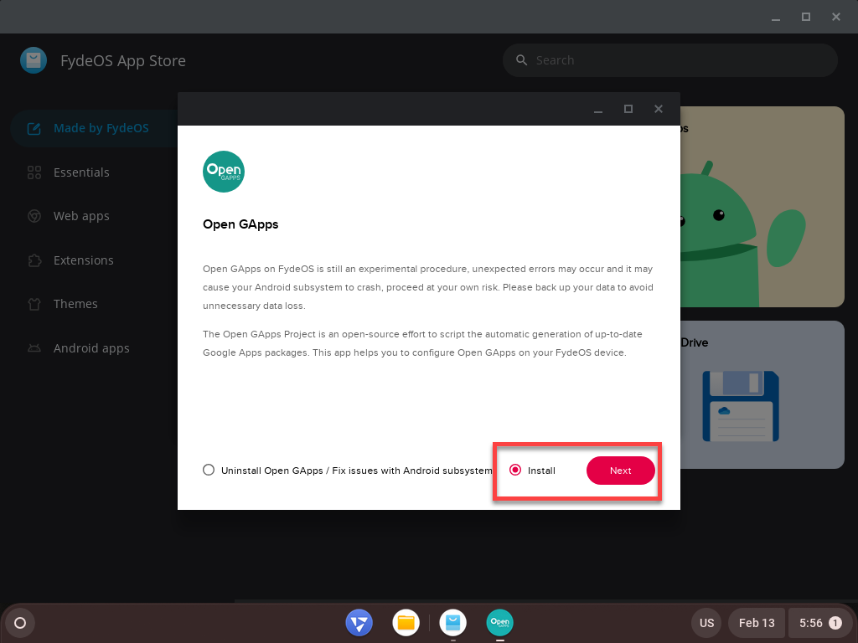Click the Open GApps heading text
The image size is (858, 643).
tap(240, 224)
